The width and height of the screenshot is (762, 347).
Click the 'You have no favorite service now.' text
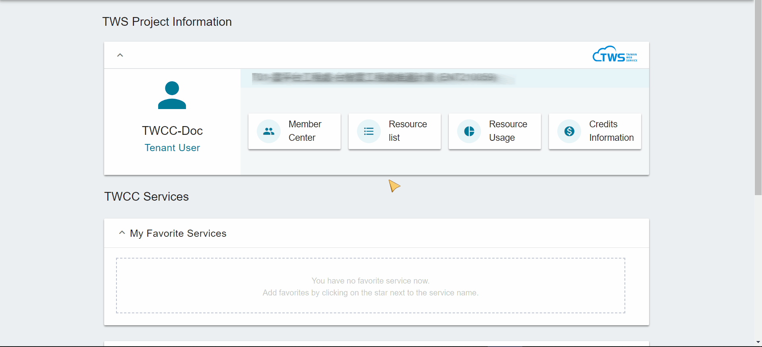(x=370, y=281)
